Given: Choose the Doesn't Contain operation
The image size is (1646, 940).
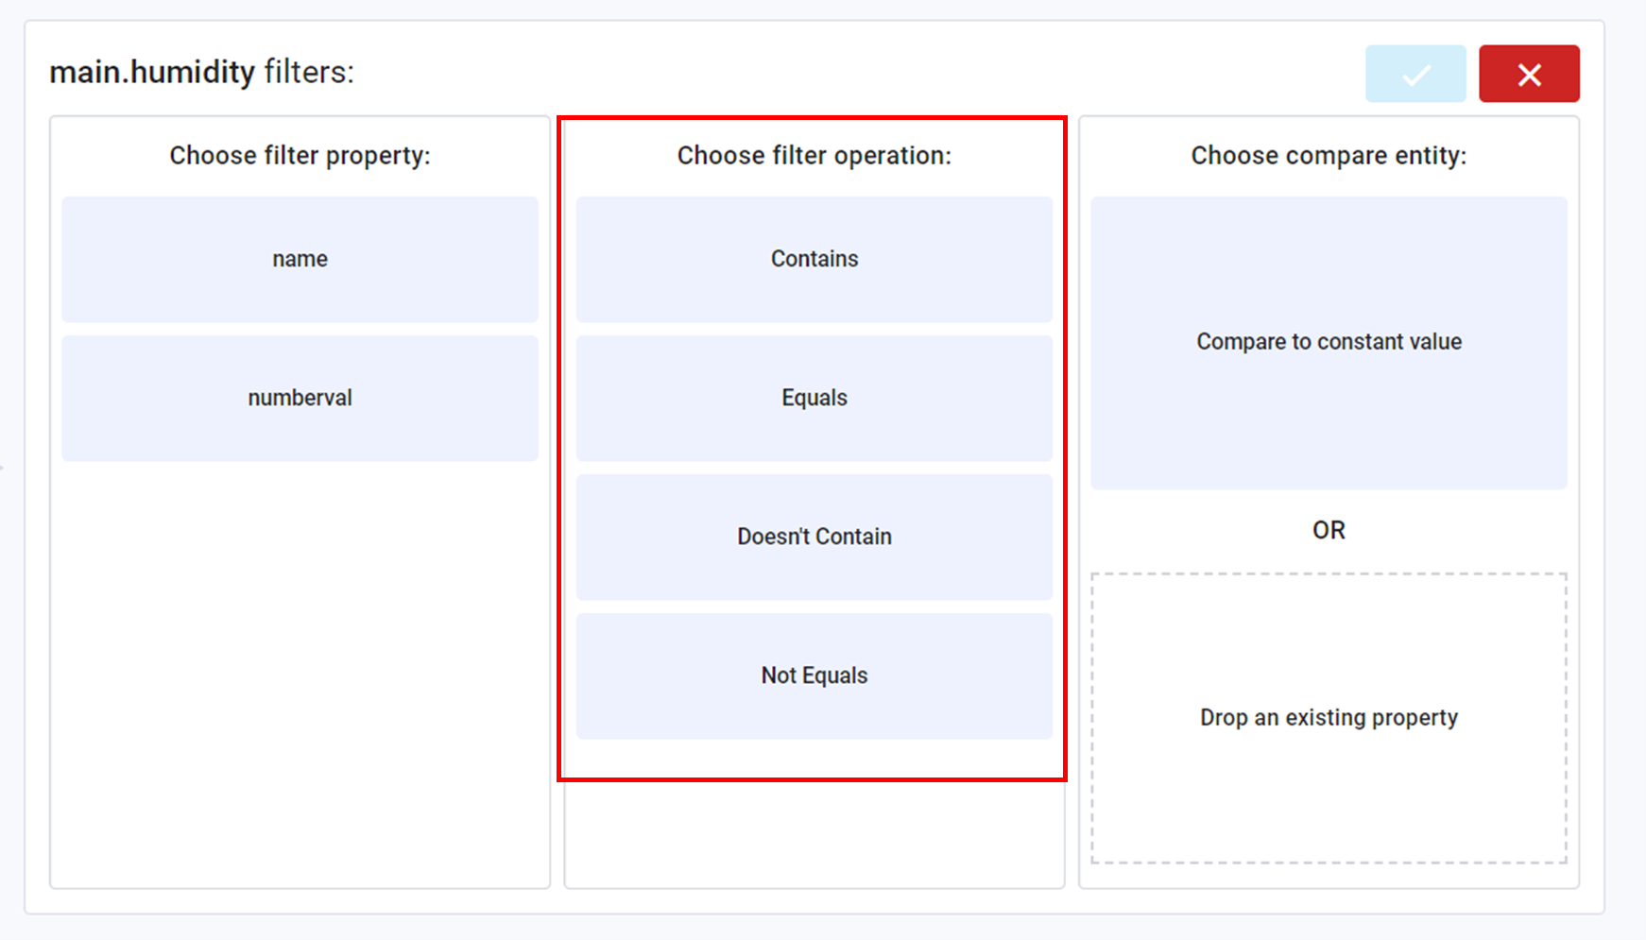Looking at the screenshot, I should click(814, 536).
